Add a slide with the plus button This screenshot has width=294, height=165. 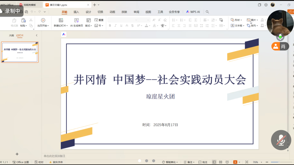click(x=17, y=154)
